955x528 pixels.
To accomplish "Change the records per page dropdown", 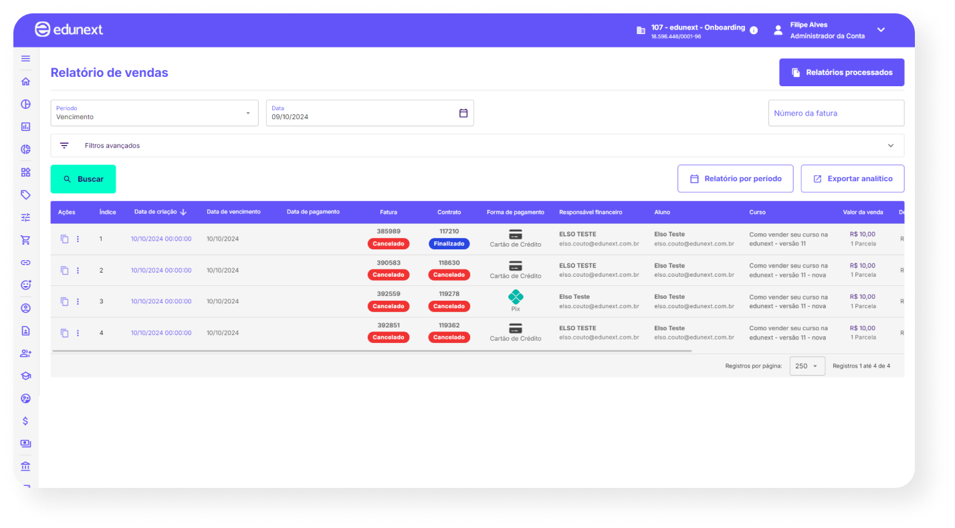I will (x=807, y=366).
